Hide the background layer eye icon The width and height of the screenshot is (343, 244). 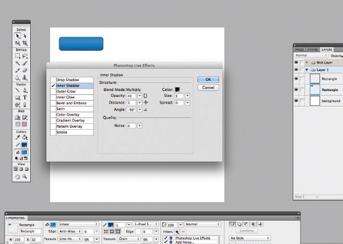[x=296, y=101]
